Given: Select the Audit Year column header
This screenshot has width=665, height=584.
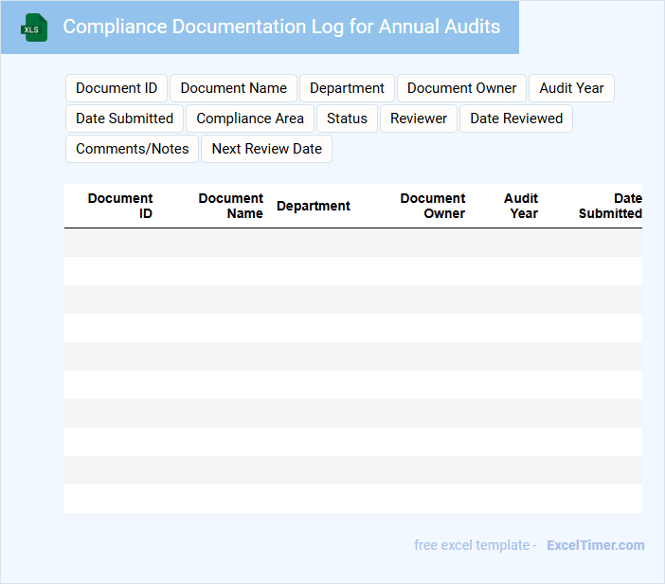Looking at the screenshot, I should pos(521,206).
